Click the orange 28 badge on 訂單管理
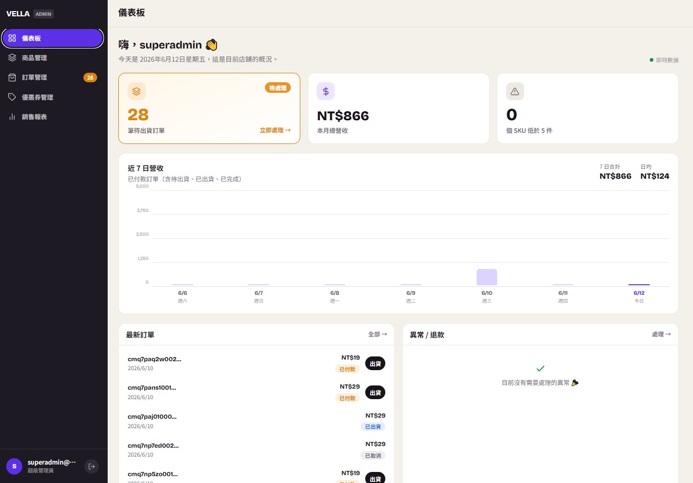 pyautogui.click(x=90, y=78)
